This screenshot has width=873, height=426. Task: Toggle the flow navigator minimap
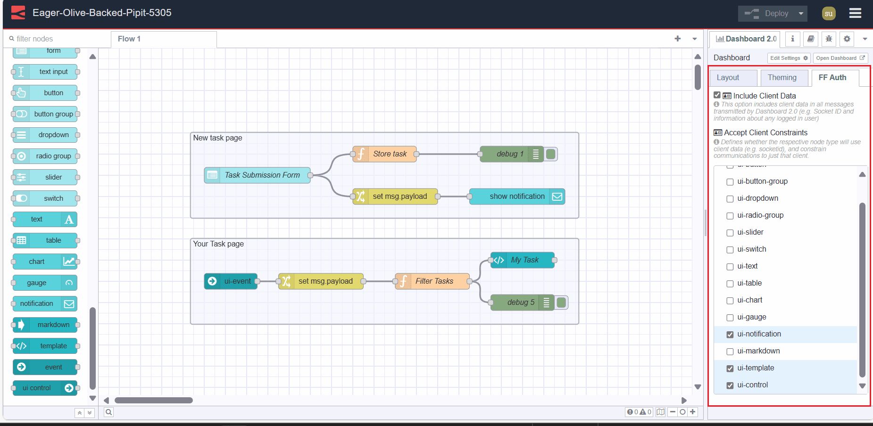click(660, 412)
